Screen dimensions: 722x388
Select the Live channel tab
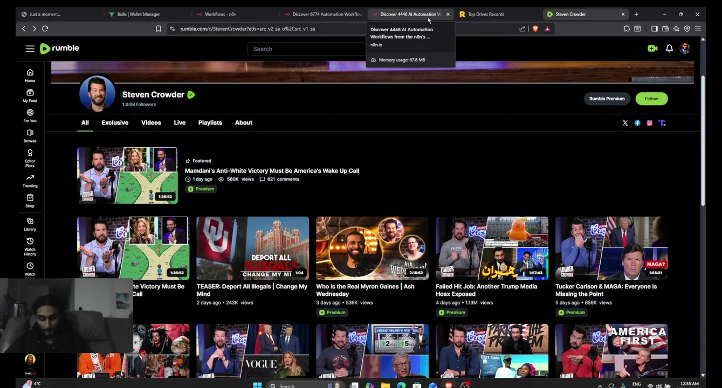coord(180,123)
